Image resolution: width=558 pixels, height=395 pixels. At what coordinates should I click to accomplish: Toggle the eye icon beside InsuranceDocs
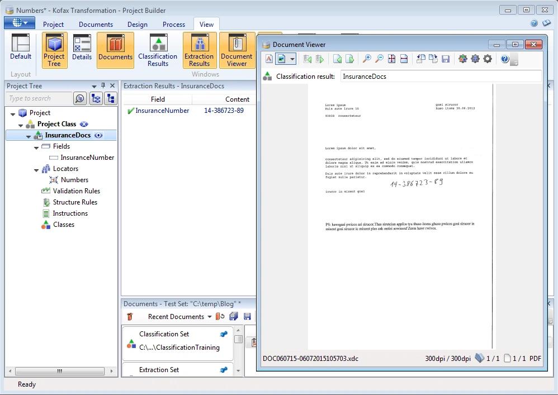coord(99,135)
